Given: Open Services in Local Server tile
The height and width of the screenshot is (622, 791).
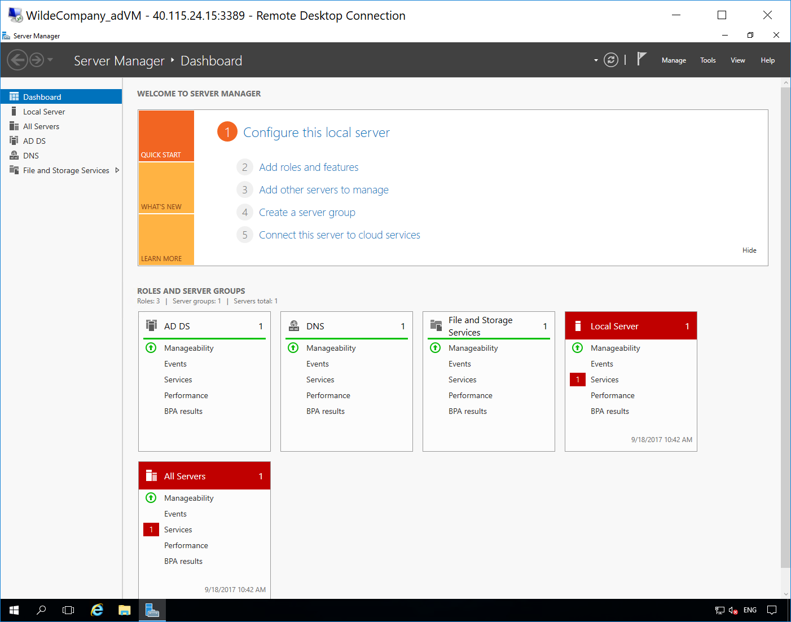Looking at the screenshot, I should (605, 380).
